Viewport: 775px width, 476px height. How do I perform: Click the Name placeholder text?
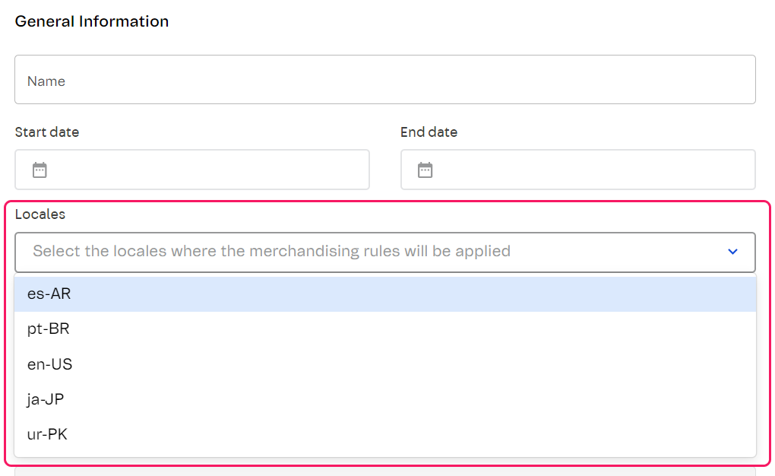(x=46, y=81)
